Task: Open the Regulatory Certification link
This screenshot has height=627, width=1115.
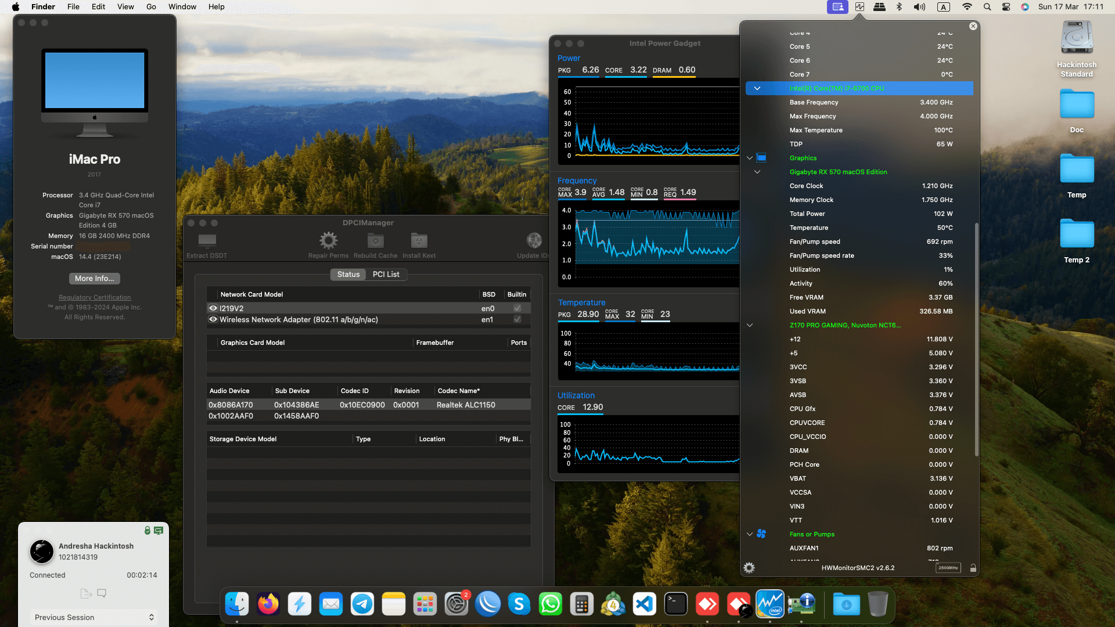Action: [x=94, y=297]
